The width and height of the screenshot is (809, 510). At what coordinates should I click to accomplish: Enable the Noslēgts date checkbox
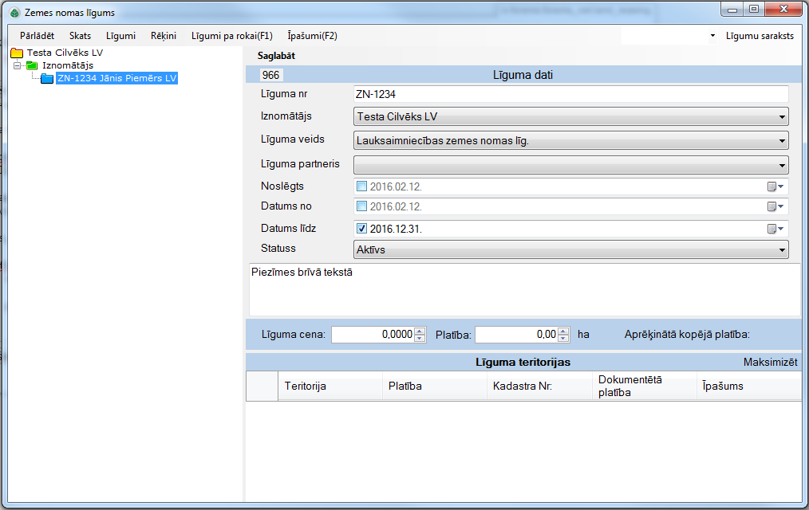pyautogui.click(x=362, y=186)
